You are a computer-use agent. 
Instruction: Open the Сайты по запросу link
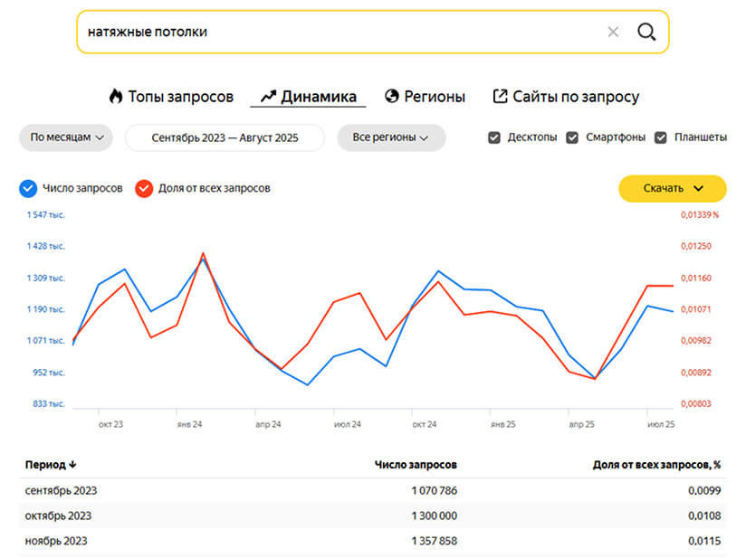[576, 96]
